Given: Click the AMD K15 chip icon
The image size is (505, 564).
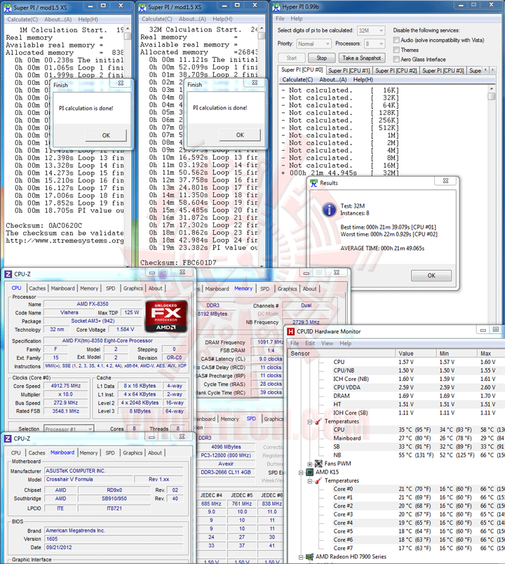Looking at the screenshot, I should pos(310,472).
